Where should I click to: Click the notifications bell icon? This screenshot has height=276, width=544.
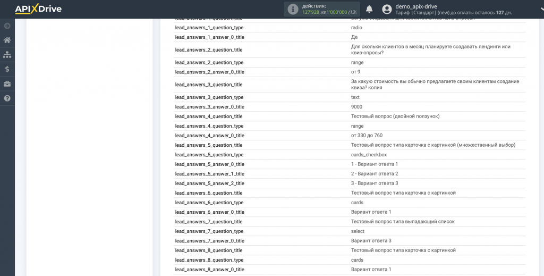(x=369, y=9)
